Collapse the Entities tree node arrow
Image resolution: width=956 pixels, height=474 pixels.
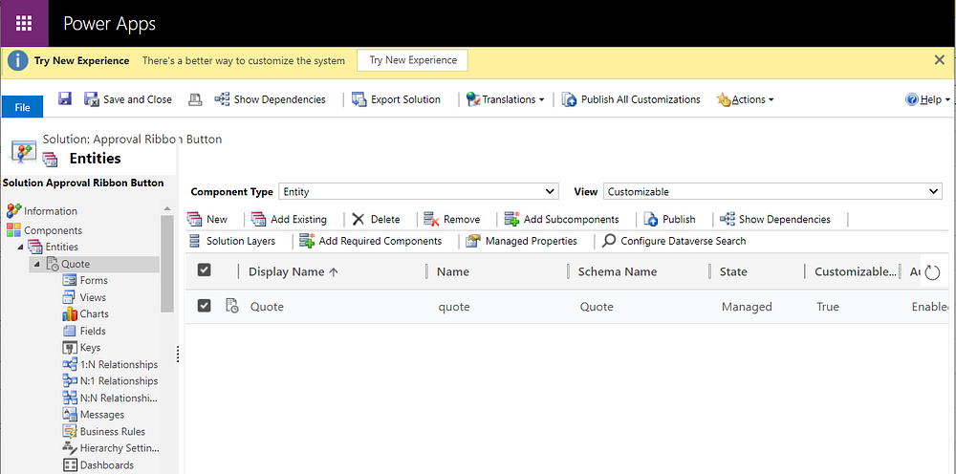coord(20,247)
